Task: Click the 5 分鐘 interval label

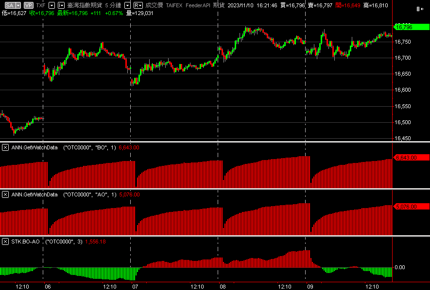Action: pos(114,5)
